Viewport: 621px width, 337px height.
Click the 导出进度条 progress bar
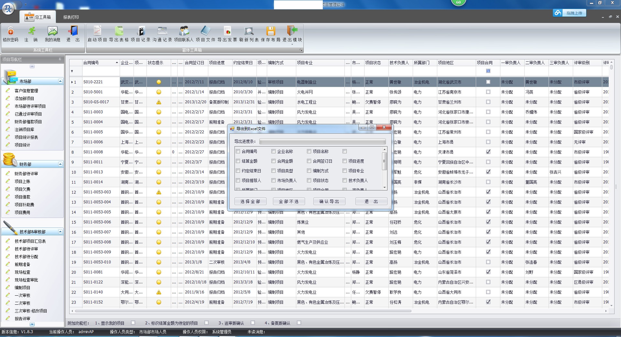tap(322, 141)
